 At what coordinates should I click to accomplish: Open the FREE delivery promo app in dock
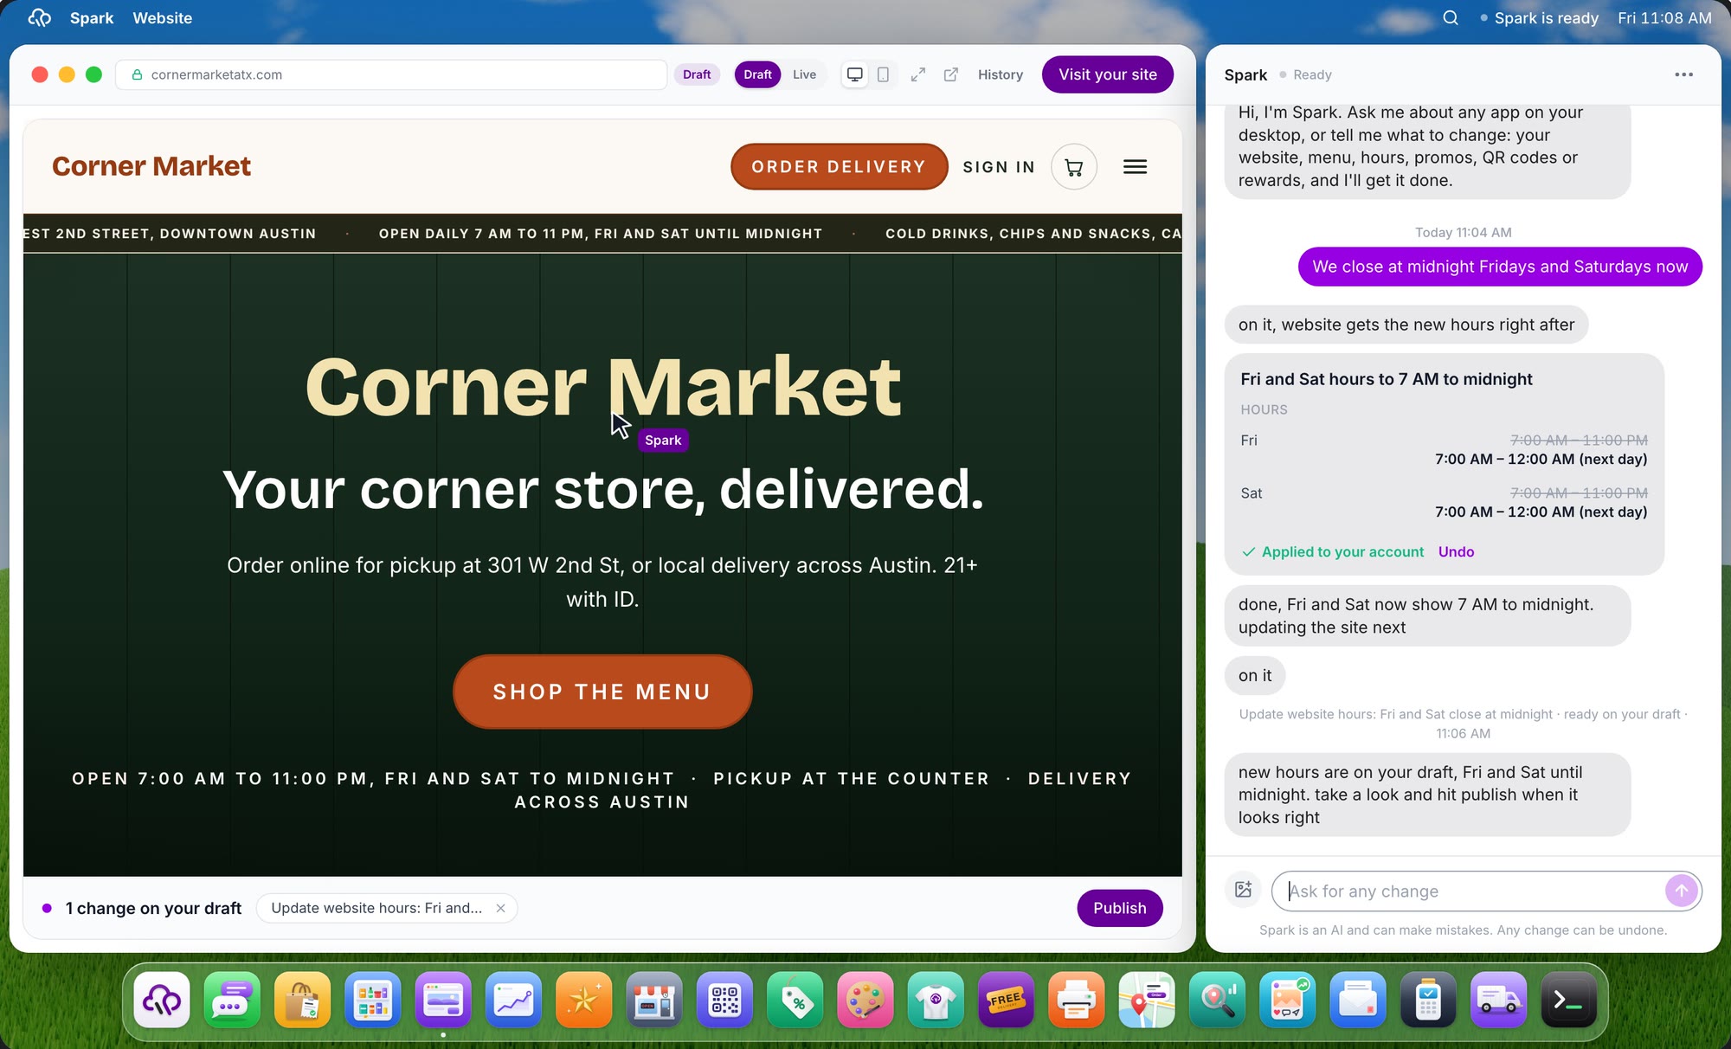pos(1006,1001)
